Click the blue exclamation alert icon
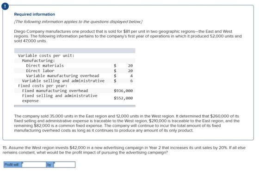 5,6
